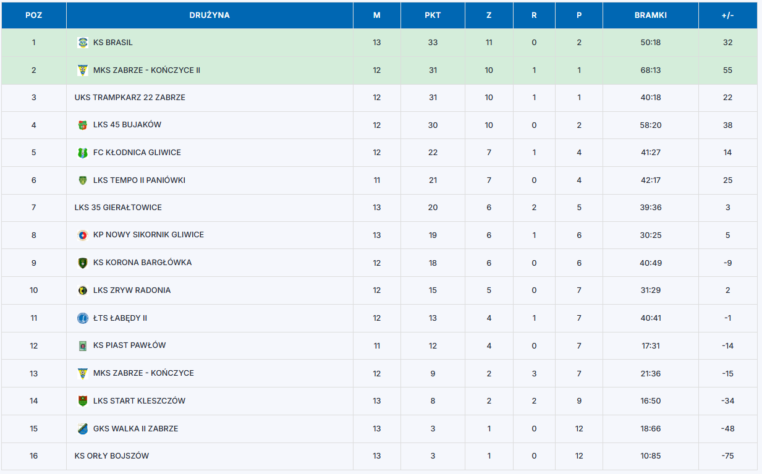The image size is (762, 474).
Task: Click the PKT column header
Action: tap(433, 15)
